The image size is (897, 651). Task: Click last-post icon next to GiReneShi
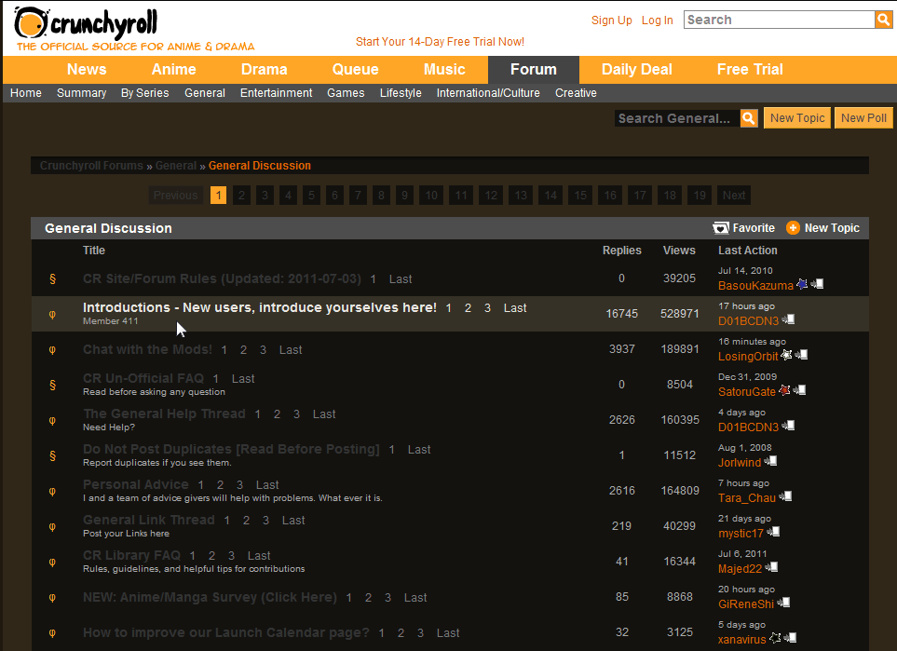coord(783,603)
